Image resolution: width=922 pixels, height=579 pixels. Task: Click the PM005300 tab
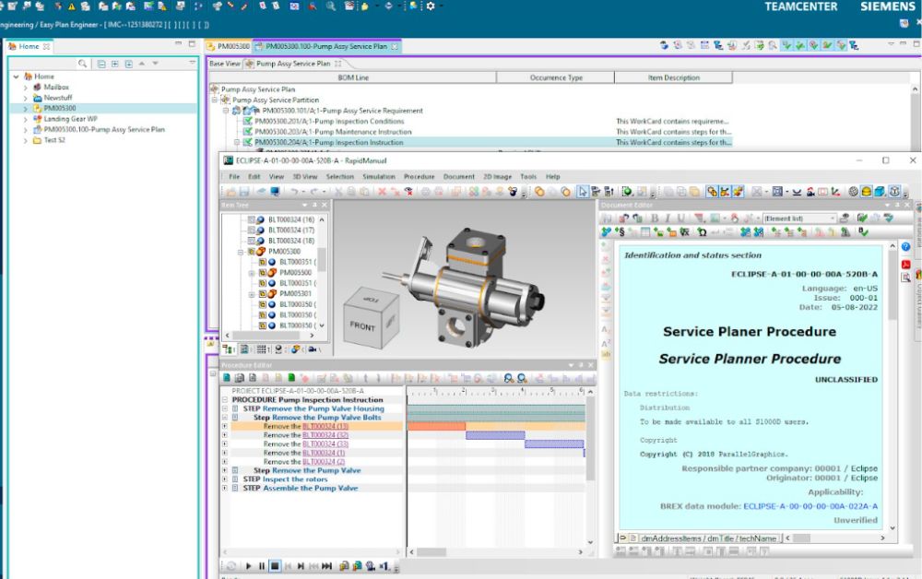(234, 44)
